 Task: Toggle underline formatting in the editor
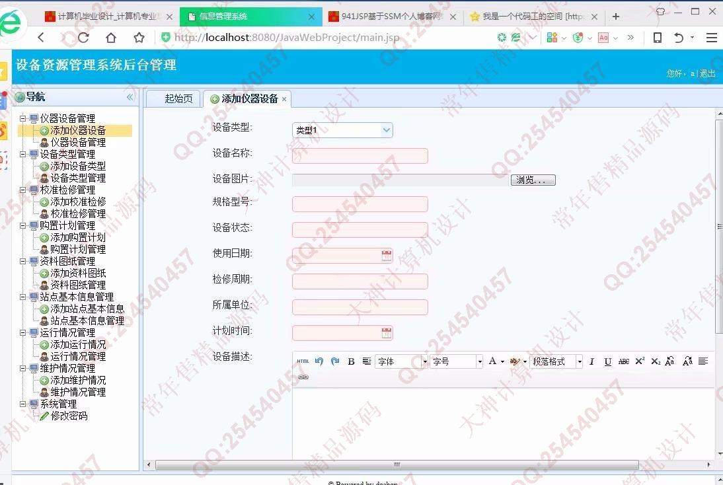point(608,361)
